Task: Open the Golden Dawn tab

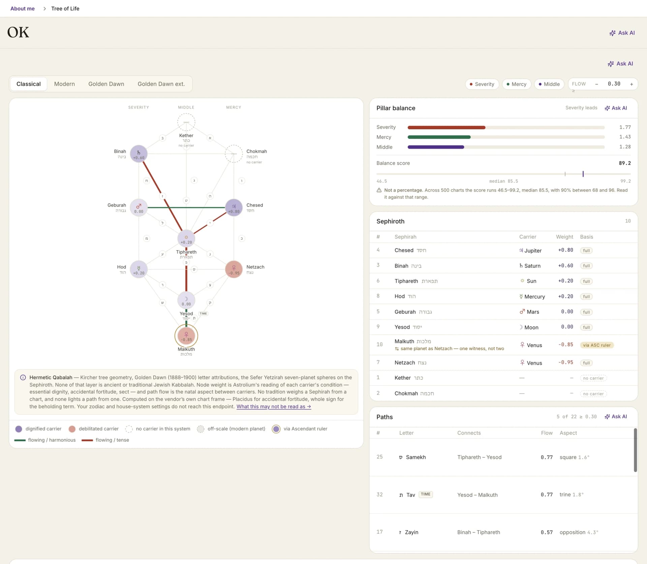Action: tap(106, 84)
